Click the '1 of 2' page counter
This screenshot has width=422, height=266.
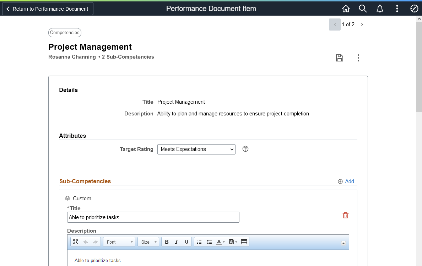tap(348, 25)
